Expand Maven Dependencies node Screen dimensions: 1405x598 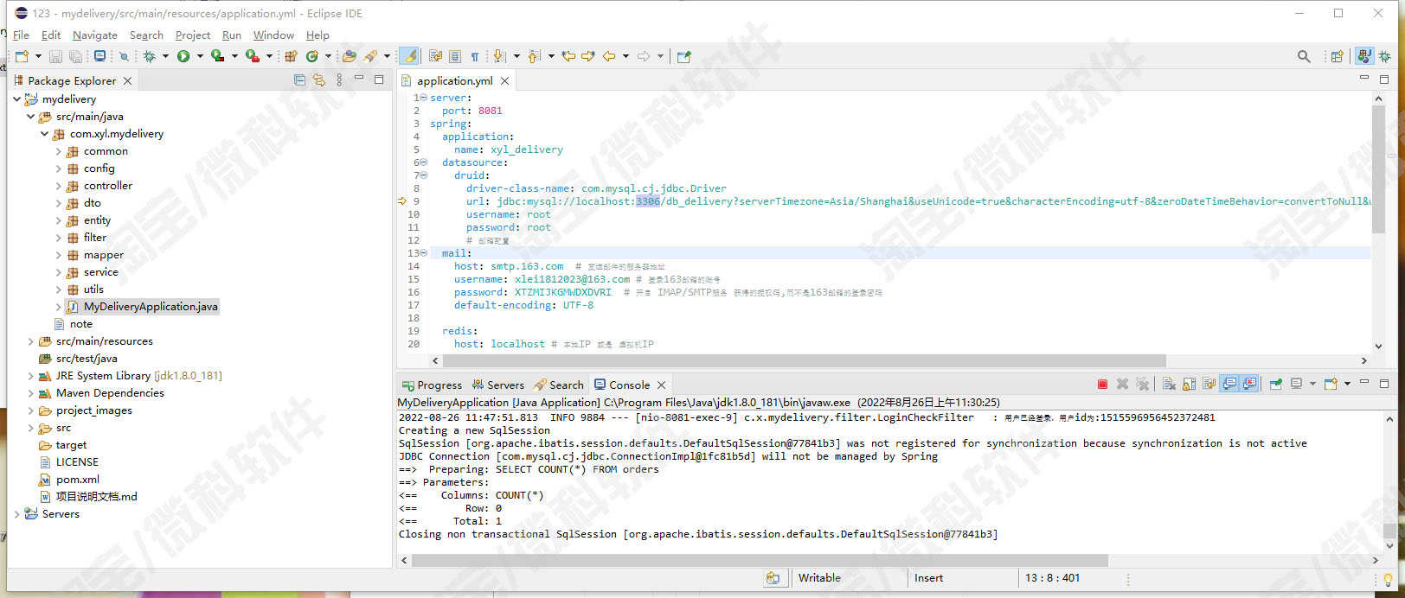point(30,393)
